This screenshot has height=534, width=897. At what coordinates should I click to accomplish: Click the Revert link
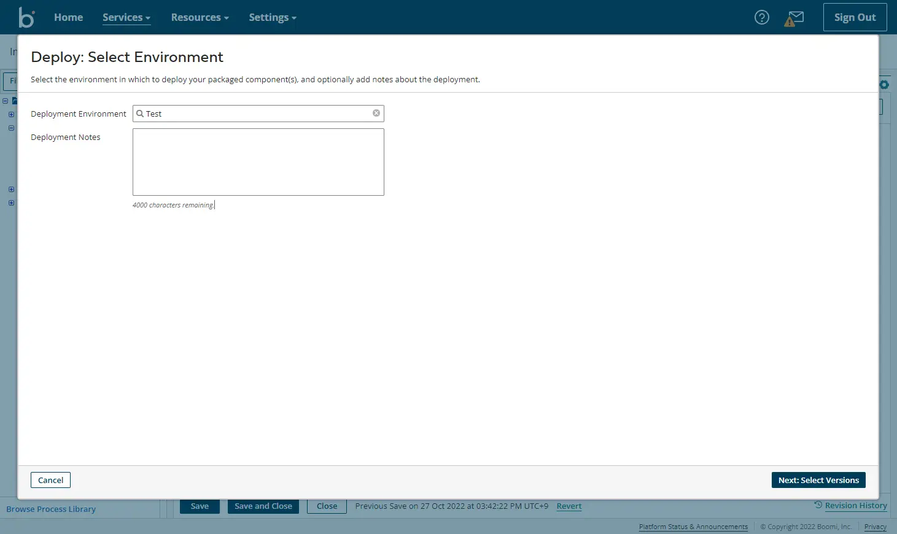coord(569,506)
